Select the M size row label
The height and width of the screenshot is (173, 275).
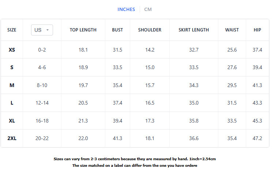click(12, 85)
